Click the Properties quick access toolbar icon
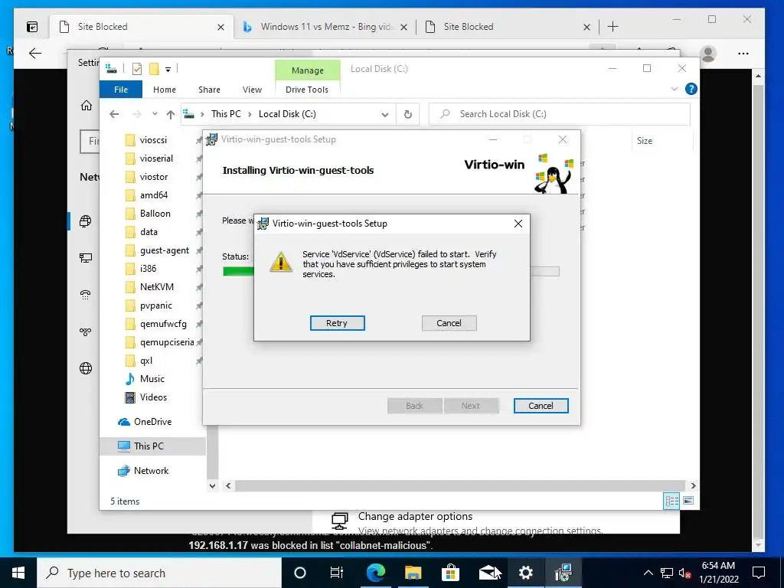 (x=136, y=69)
